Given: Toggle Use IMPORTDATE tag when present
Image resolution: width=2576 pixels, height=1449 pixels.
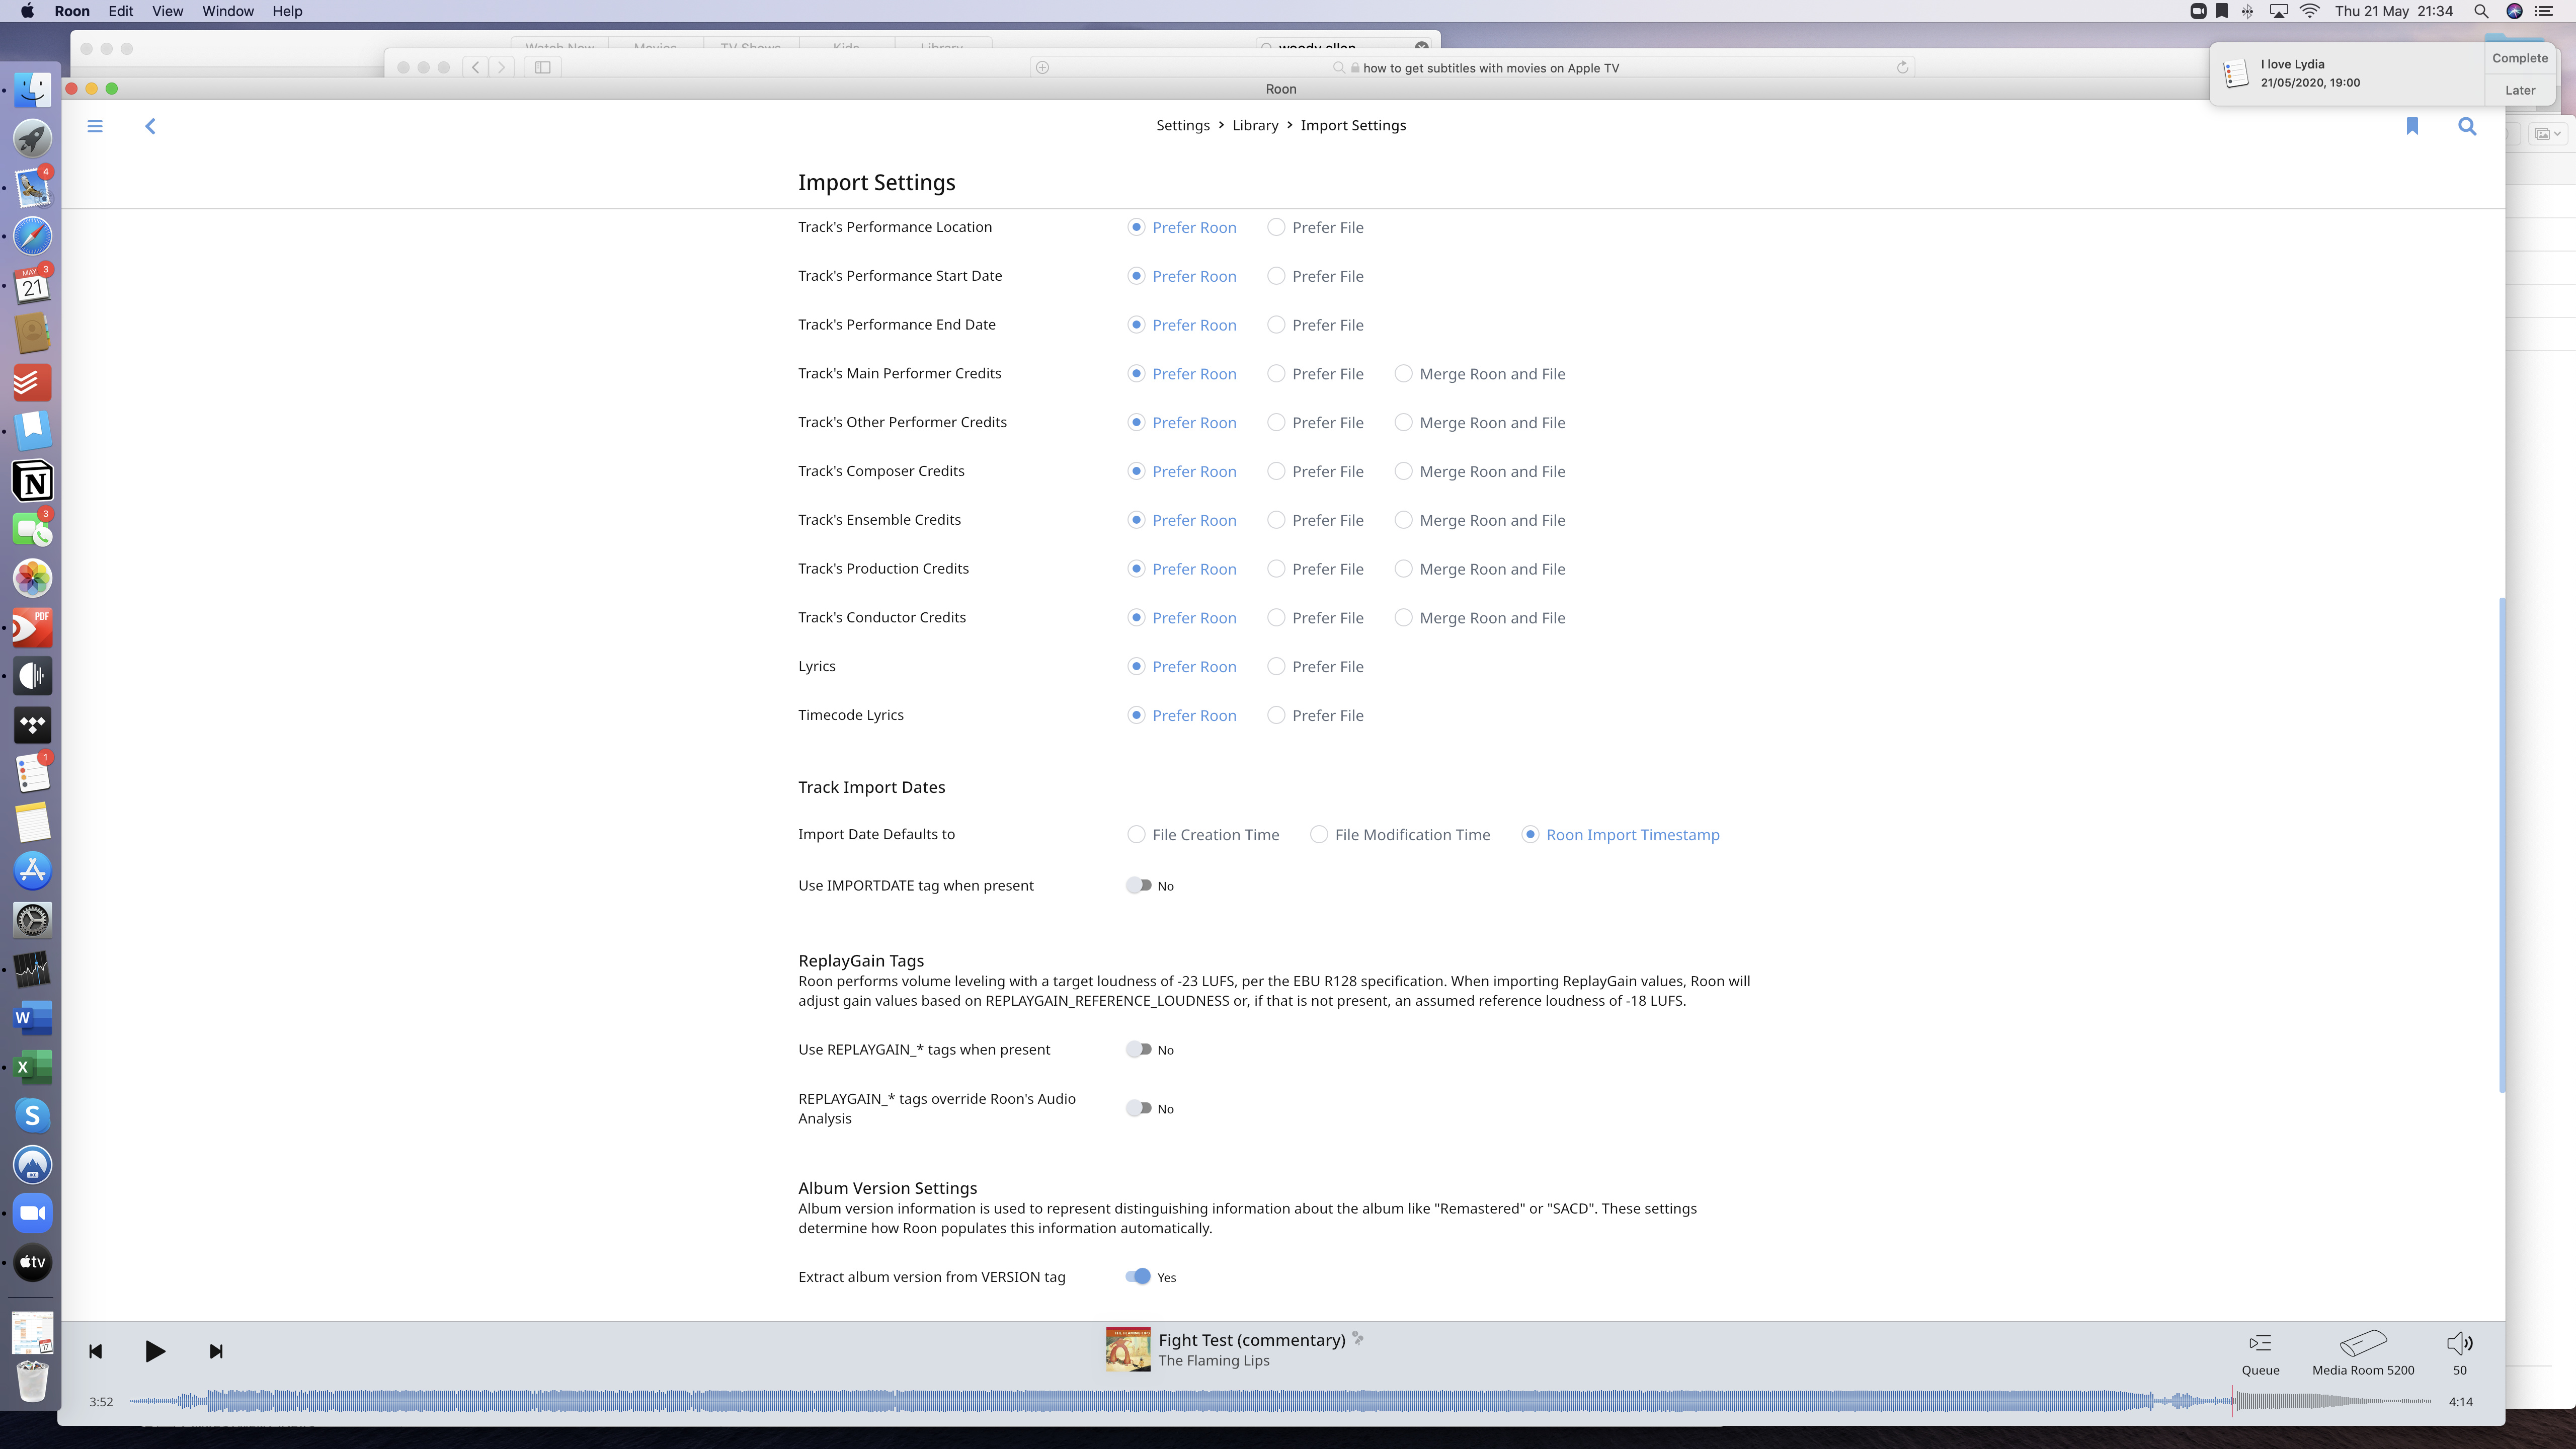Looking at the screenshot, I should pos(1138,885).
